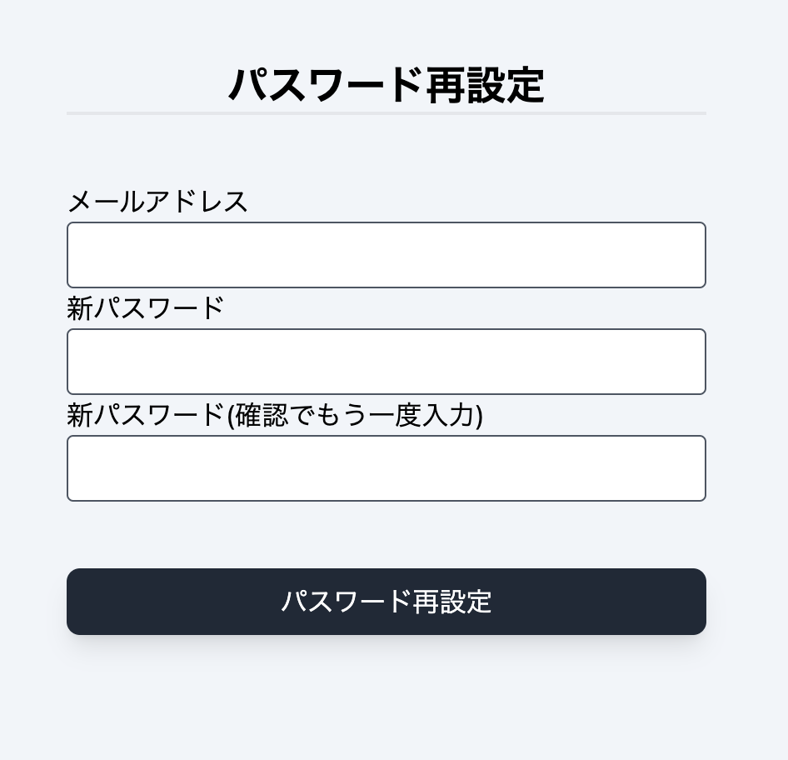
Task: Click the password confirmation input field
Action: coord(386,468)
